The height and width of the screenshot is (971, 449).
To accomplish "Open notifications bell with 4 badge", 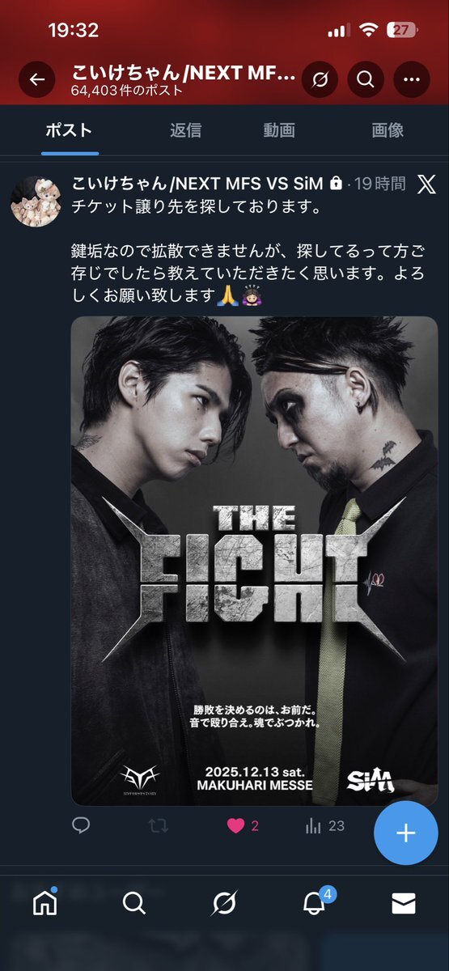I will 316,901.
